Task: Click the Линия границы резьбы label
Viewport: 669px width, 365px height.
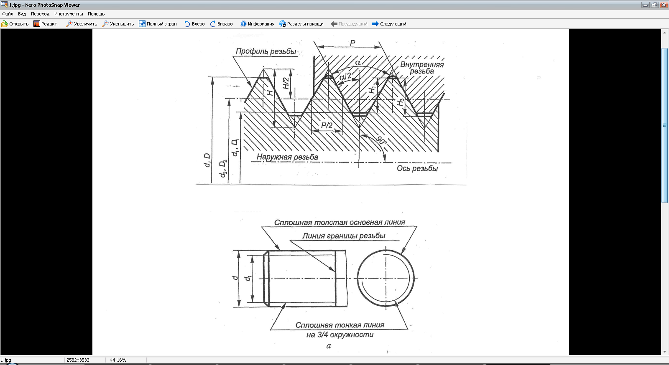Action: pyautogui.click(x=344, y=236)
